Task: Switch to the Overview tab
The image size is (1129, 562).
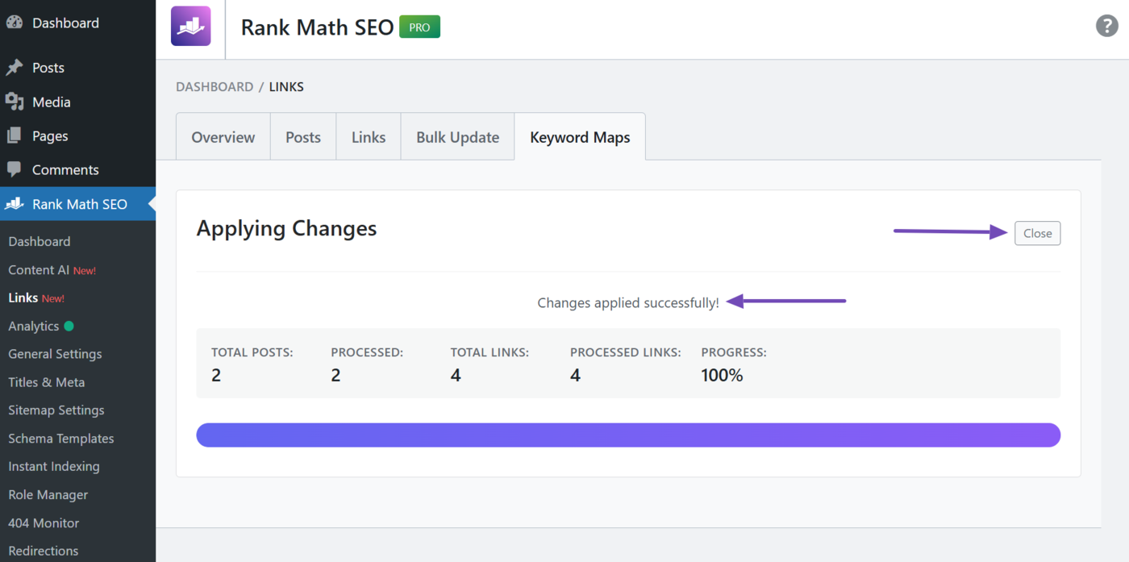Action: 223,137
